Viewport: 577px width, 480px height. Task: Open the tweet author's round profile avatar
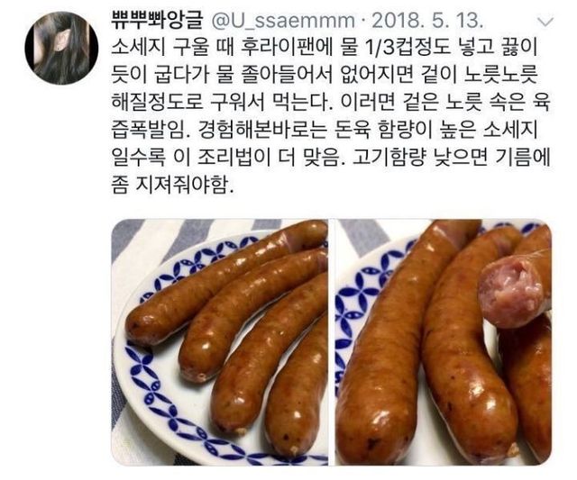61,48
